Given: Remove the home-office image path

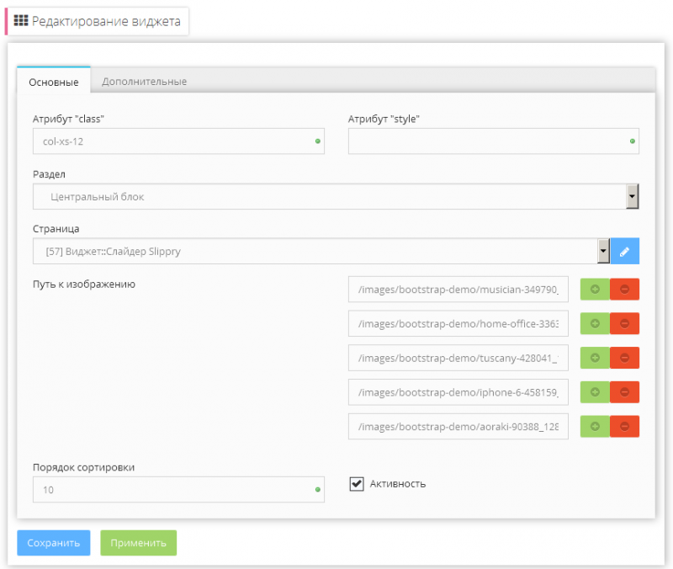Looking at the screenshot, I should click(624, 323).
